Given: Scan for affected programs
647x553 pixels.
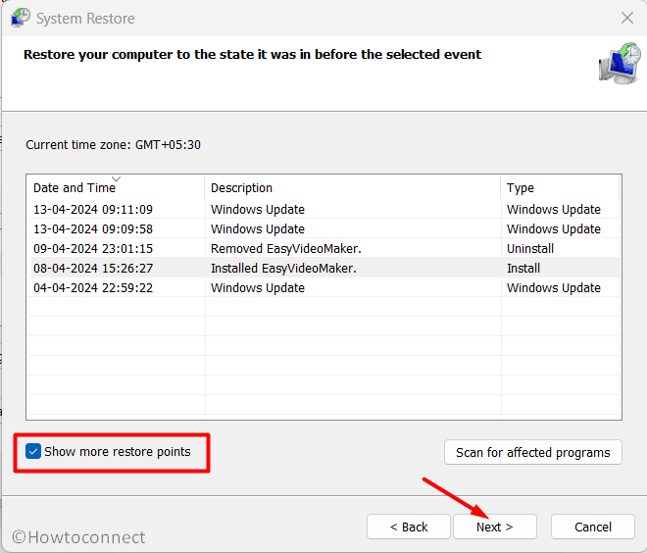Looking at the screenshot, I should pyautogui.click(x=532, y=452).
